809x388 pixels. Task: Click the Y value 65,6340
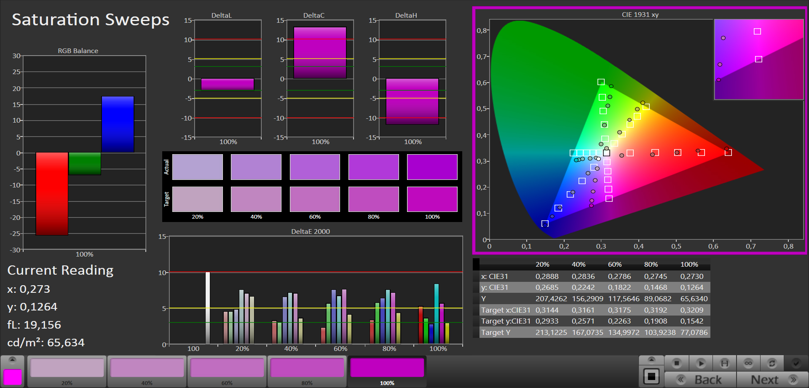(694, 299)
